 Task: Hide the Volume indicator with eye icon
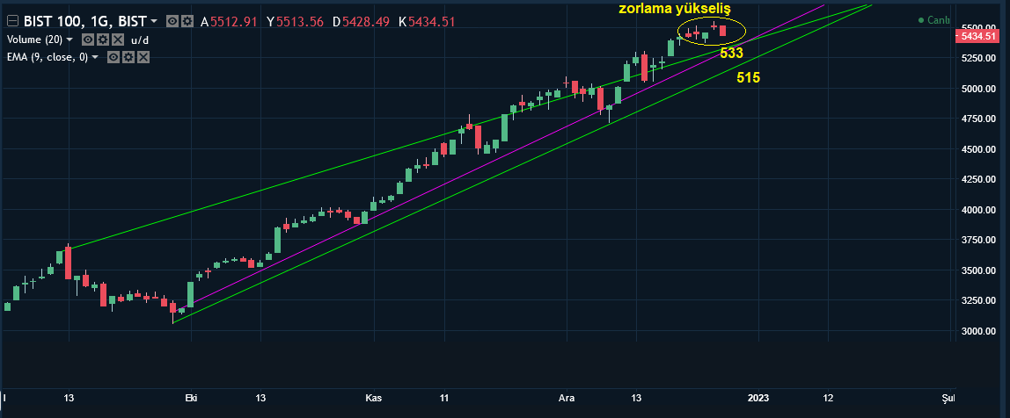[x=88, y=40]
